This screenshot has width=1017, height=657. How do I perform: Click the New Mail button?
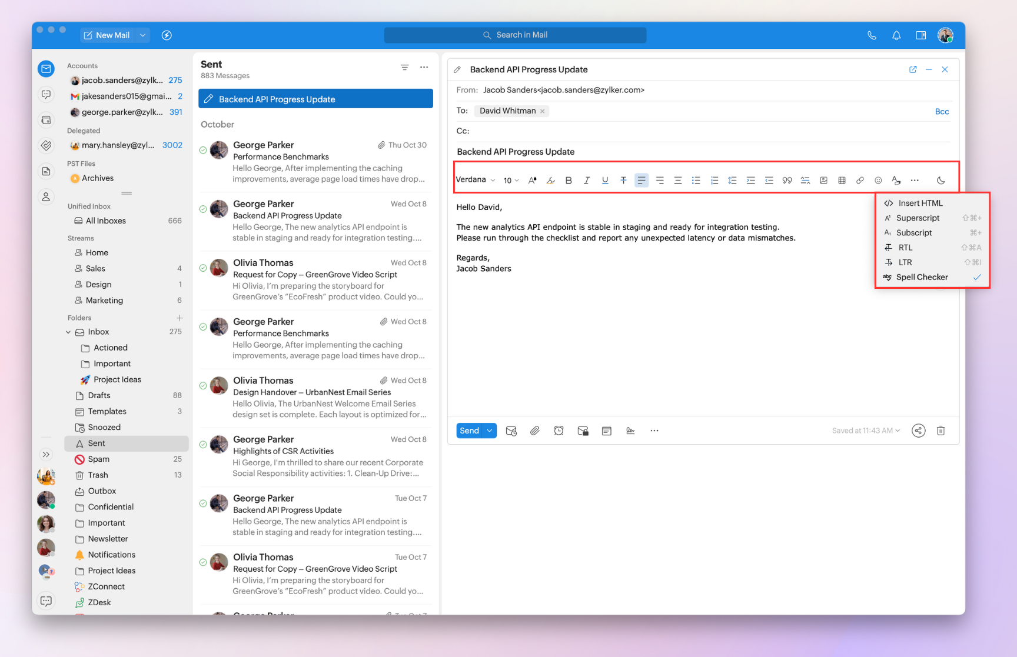(108, 35)
